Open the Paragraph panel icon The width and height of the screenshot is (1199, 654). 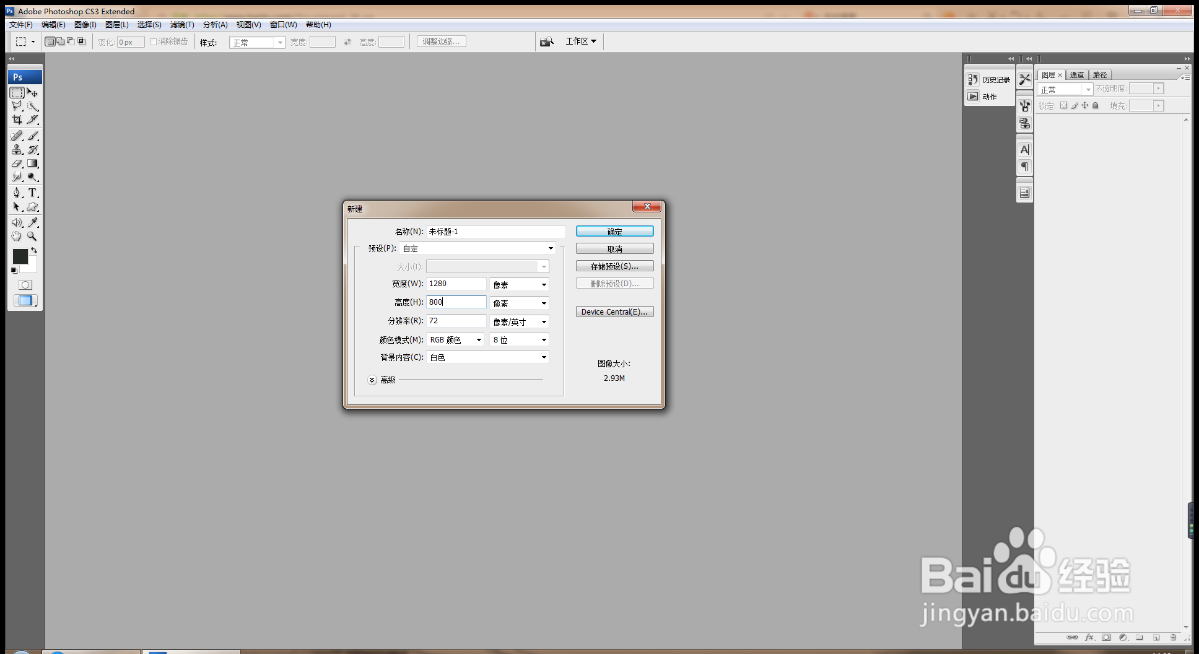click(1025, 167)
